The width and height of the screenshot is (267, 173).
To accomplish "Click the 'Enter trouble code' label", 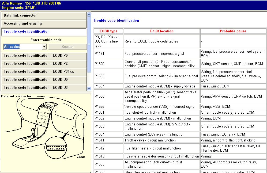I will click(46, 40).
